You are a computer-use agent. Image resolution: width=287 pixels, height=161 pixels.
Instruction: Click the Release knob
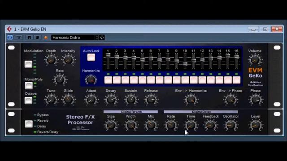tap(151, 99)
